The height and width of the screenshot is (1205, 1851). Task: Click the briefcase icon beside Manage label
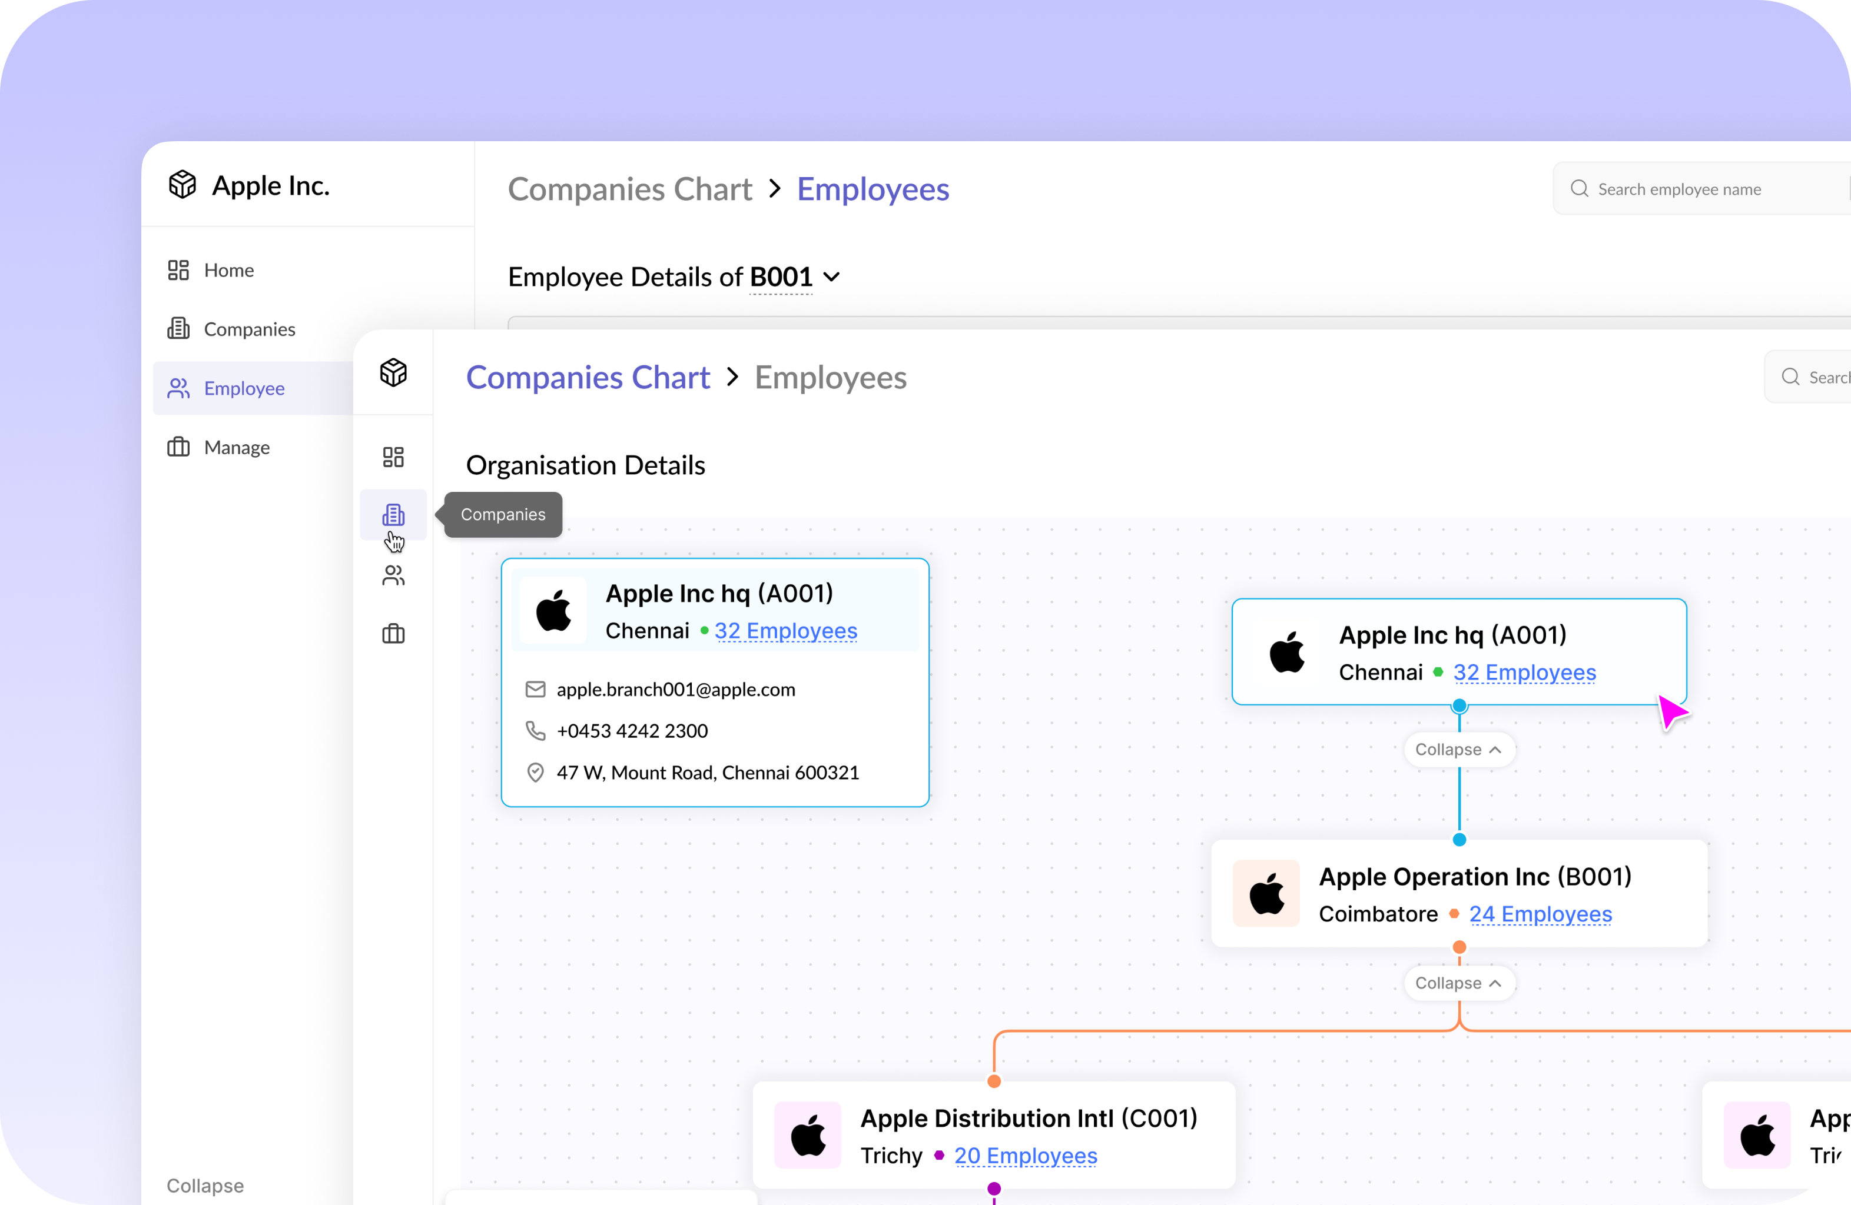point(178,447)
